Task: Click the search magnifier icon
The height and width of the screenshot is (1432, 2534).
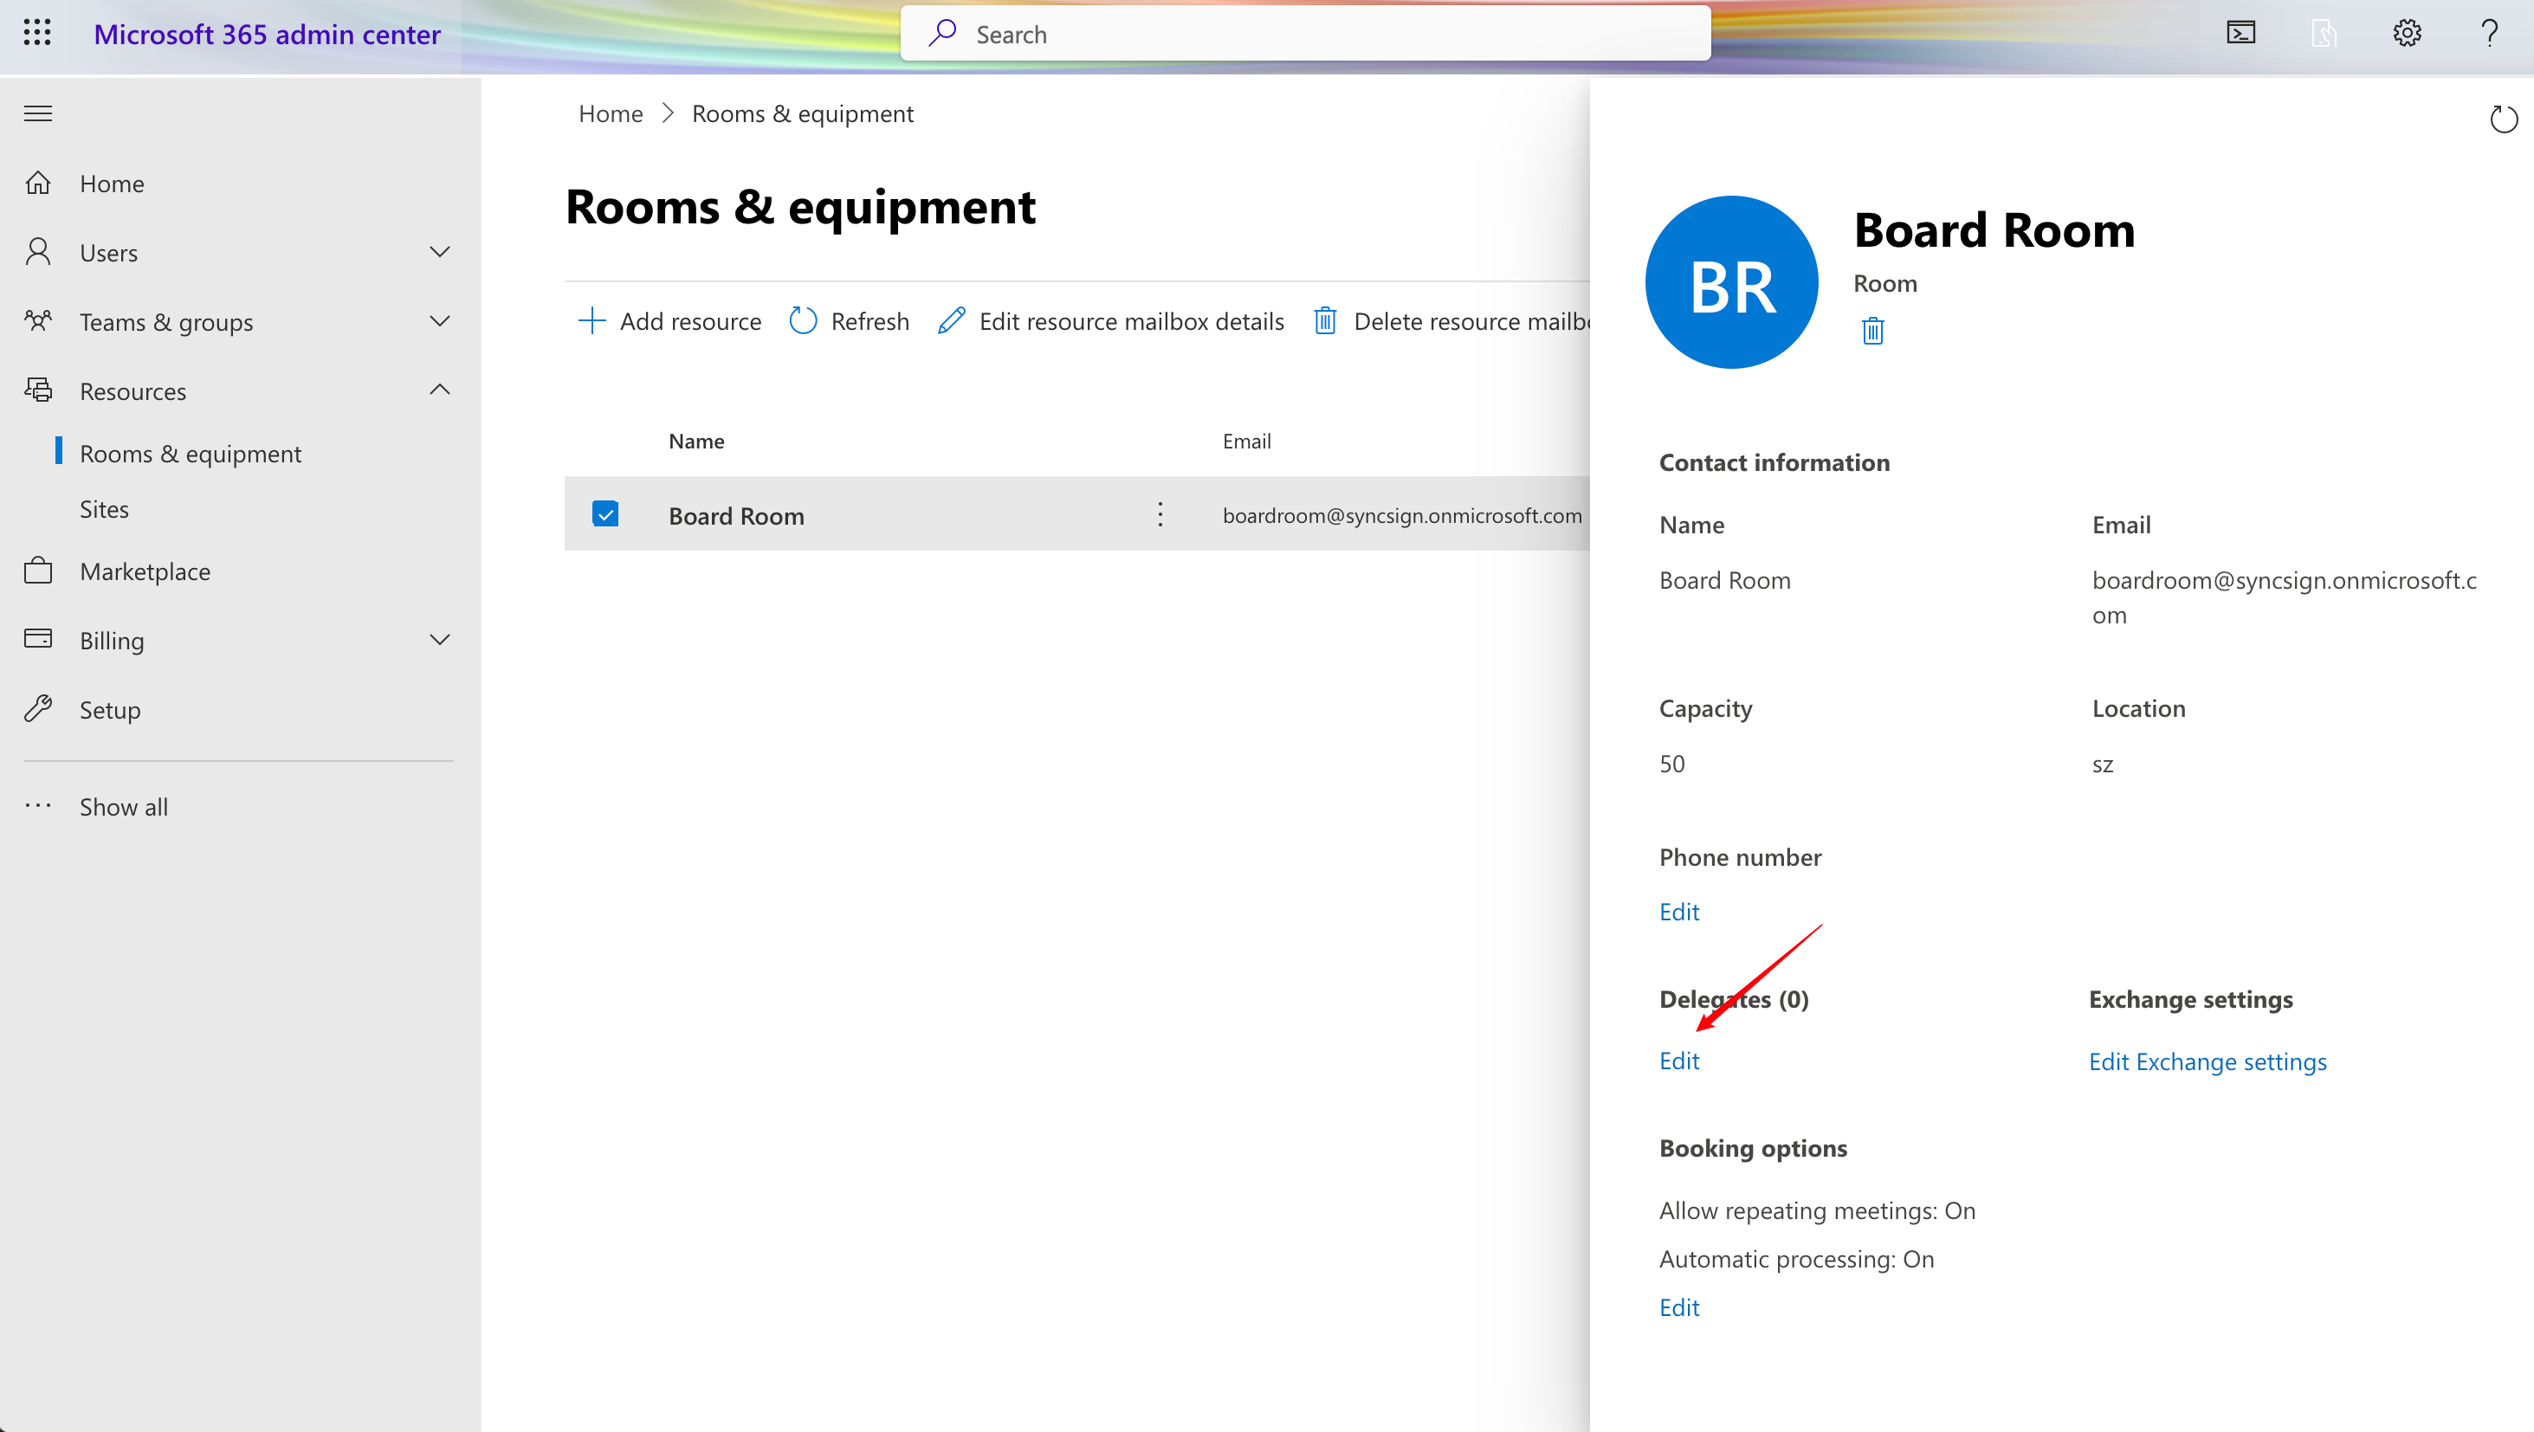Action: pos(941,34)
